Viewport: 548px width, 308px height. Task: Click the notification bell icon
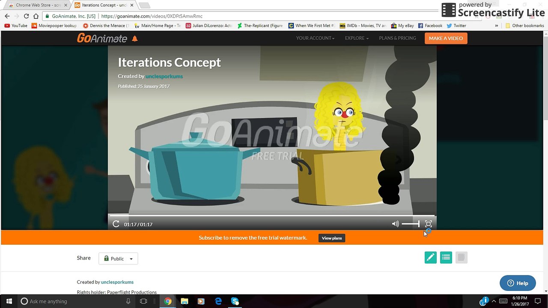pos(135,38)
